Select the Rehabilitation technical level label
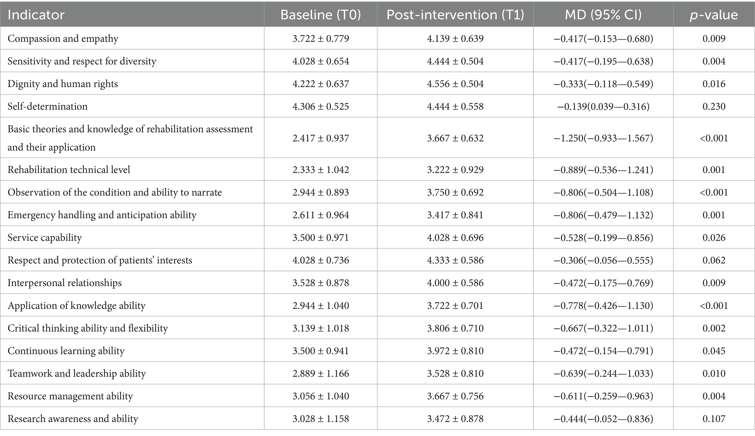 [69, 170]
